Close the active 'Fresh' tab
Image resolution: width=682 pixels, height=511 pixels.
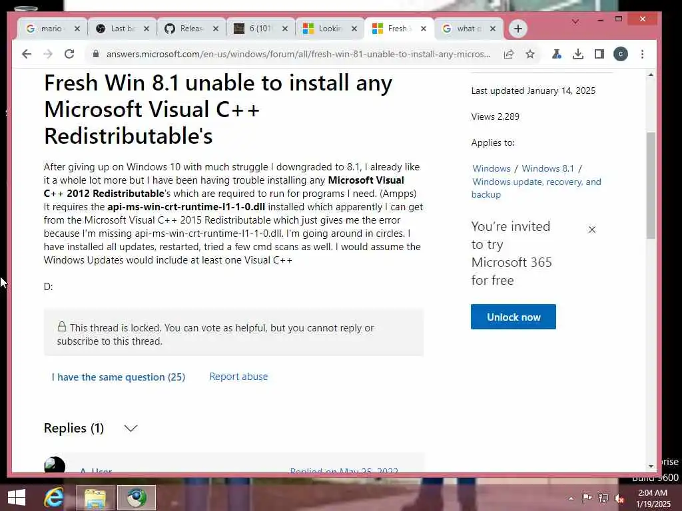click(423, 29)
